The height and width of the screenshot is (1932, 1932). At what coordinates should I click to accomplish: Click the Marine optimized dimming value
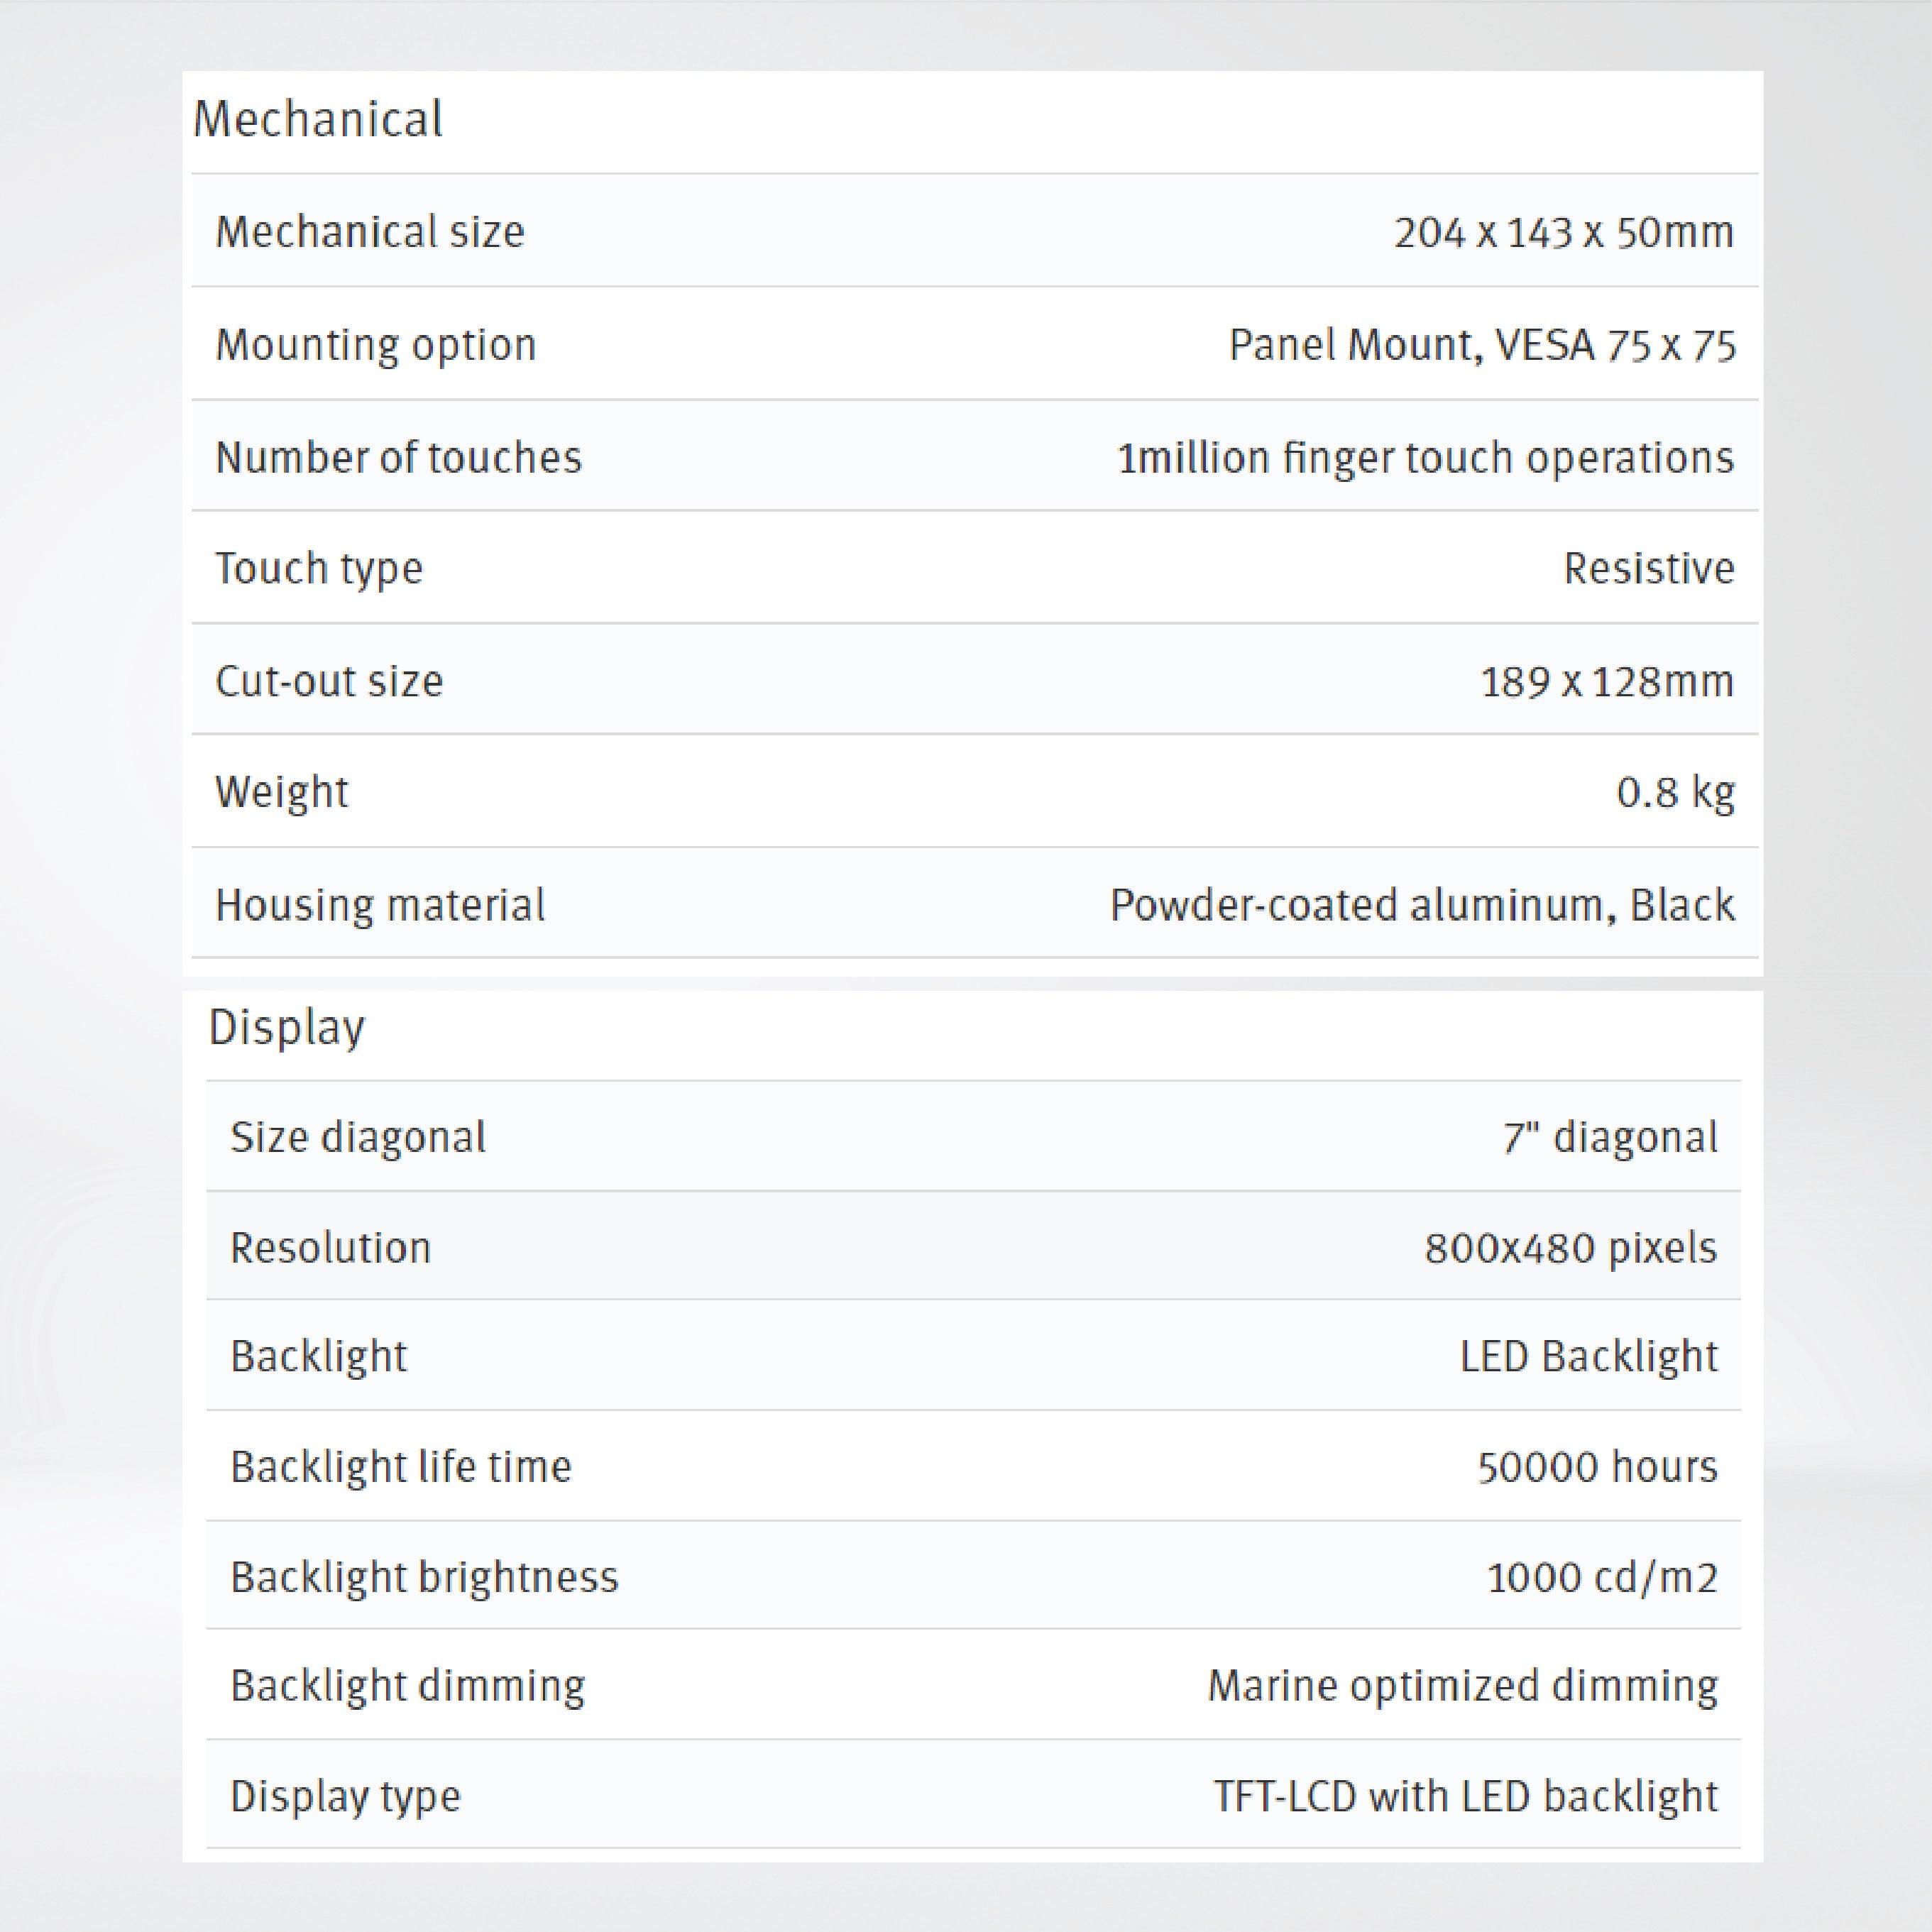point(1463,1686)
